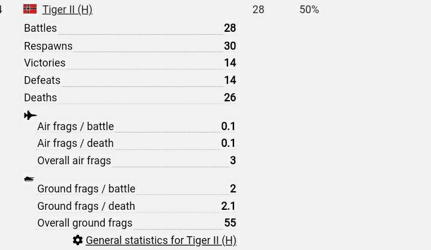
Task: Click the Overall air frags row
Action: click(x=136, y=161)
